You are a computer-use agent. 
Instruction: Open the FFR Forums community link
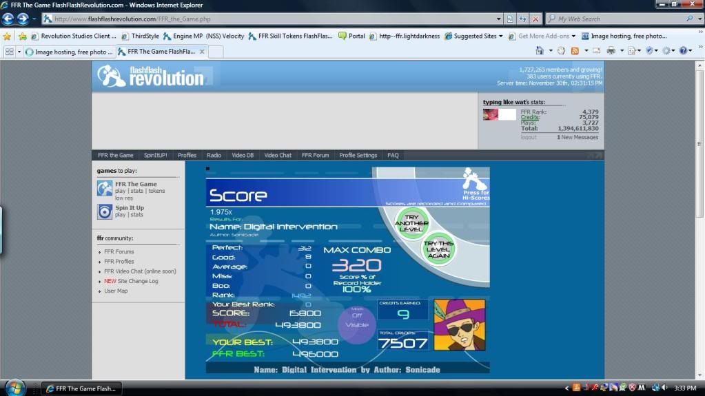119,251
